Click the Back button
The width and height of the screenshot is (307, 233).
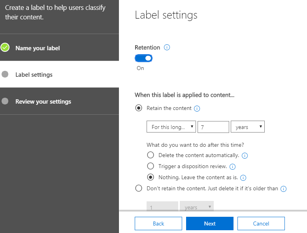click(x=158, y=224)
